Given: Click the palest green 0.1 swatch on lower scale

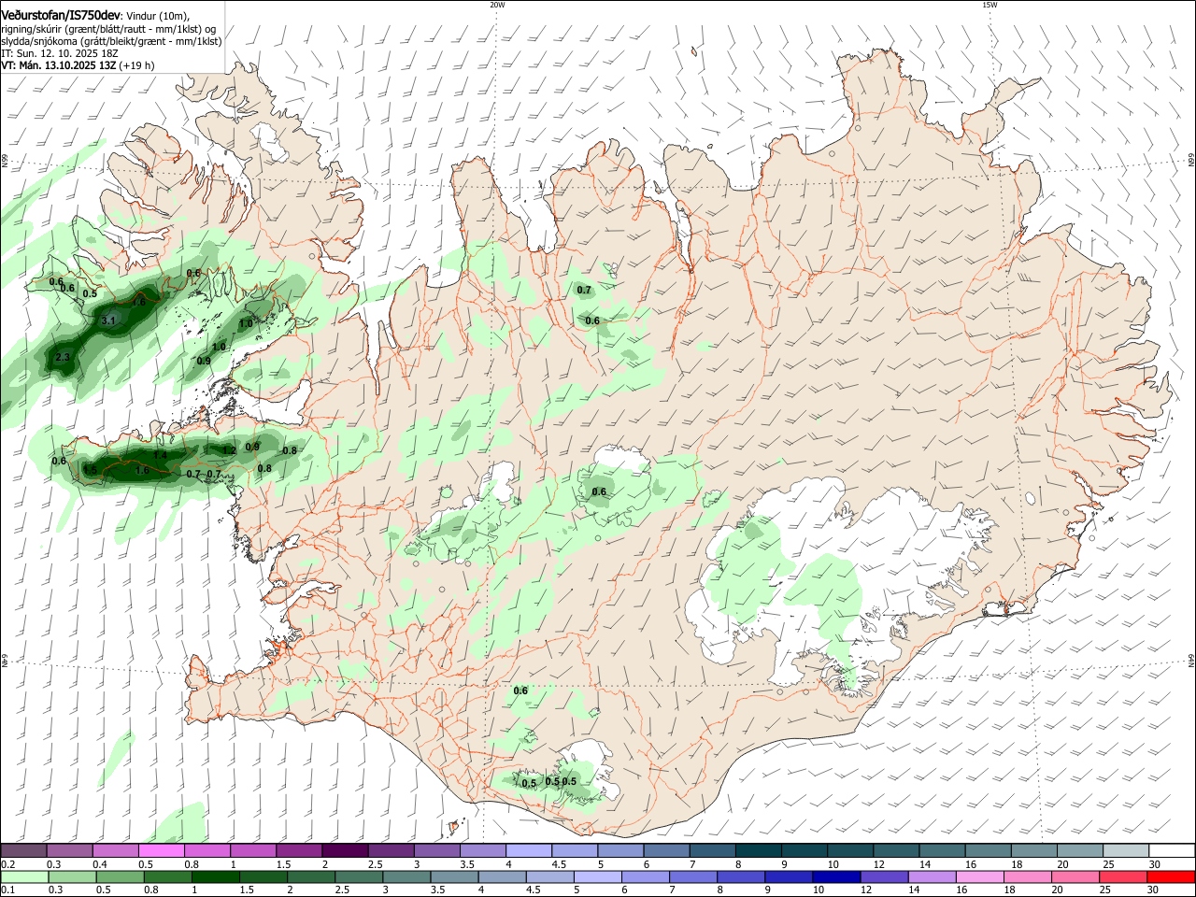Looking at the screenshot, I should click(x=24, y=876).
